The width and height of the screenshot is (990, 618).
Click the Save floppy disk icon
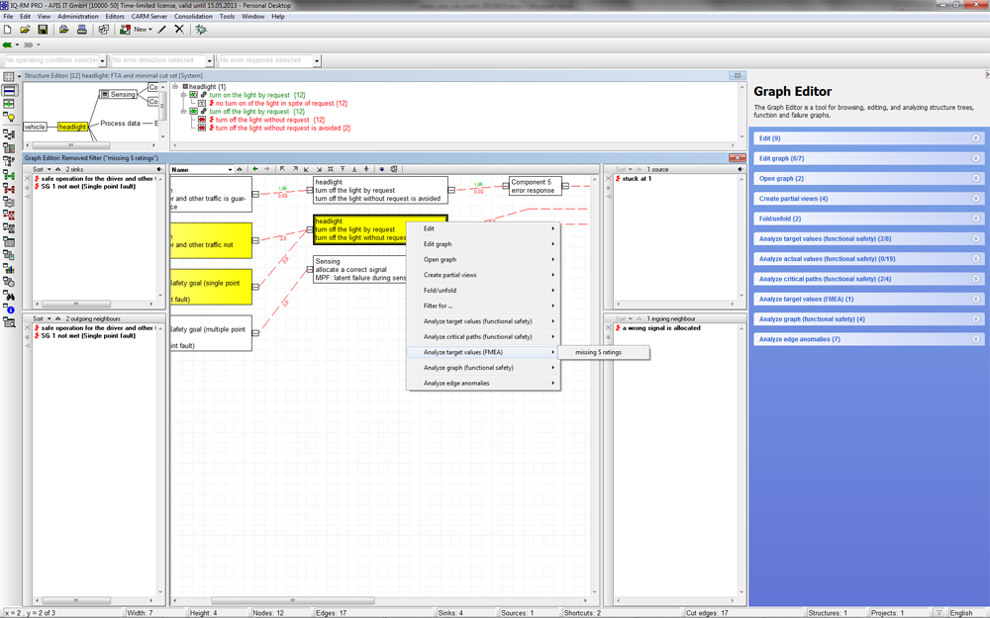43,30
